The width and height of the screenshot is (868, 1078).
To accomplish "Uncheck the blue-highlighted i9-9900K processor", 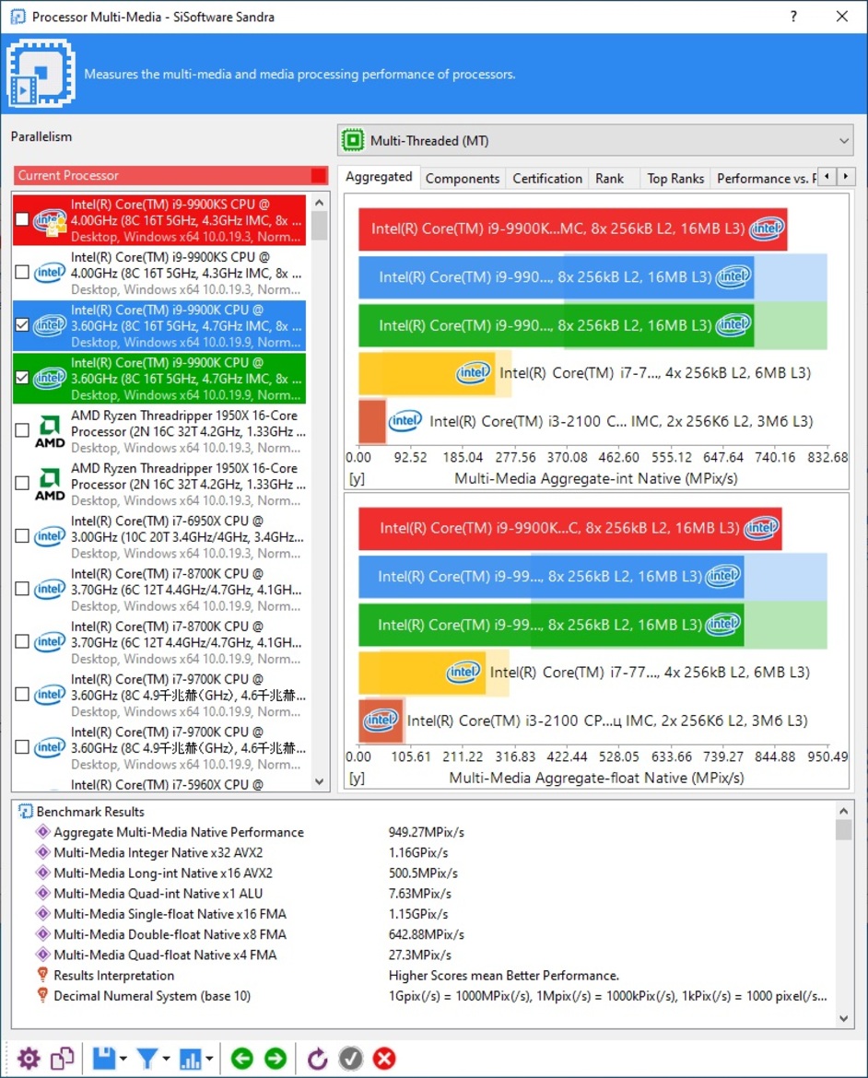I will [x=22, y=324].
